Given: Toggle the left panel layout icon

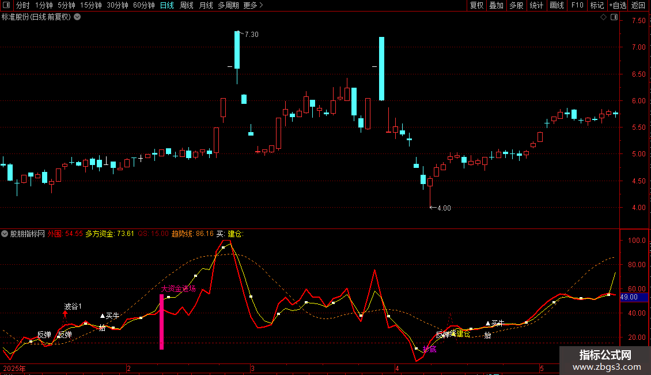Looking at the screenshot, I should tap(7, 5).
